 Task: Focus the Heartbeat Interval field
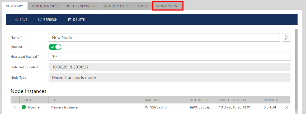(x=169, y=56)
